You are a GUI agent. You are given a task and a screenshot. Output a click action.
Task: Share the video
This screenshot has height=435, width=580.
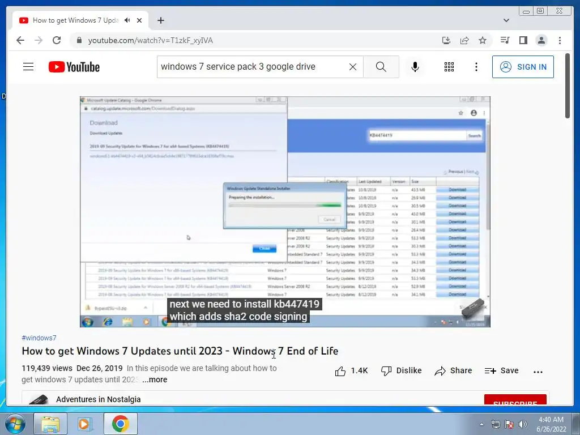pyautogui.click(x=454, y=370)
